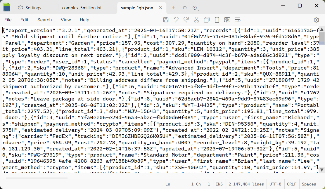Viewport: 325px width, 189px height.
Task: Cut the selected text
Action: coord(196,20)
